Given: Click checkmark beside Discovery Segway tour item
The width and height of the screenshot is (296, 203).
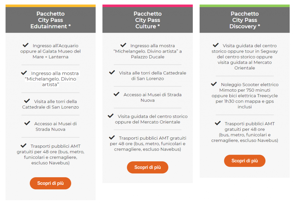Looking at the screenshot, I should [216, 45].
